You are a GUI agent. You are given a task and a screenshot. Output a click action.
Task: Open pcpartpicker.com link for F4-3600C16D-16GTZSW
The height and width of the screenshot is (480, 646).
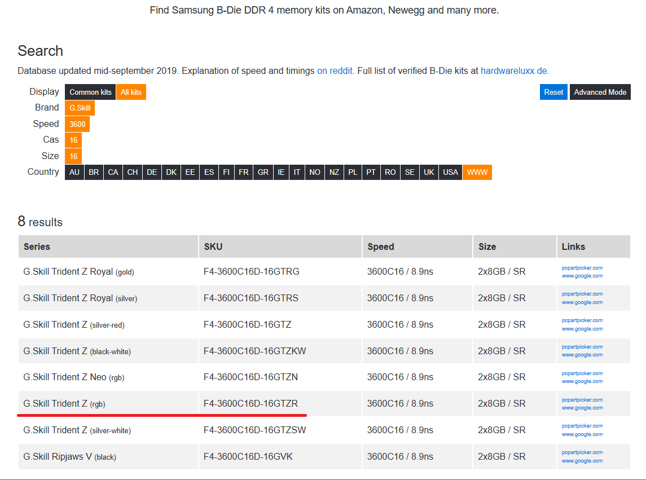pos(582,426)
